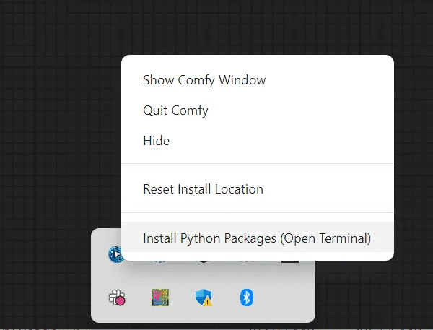Click the Windows Security shield icon

tap(203, 298)
